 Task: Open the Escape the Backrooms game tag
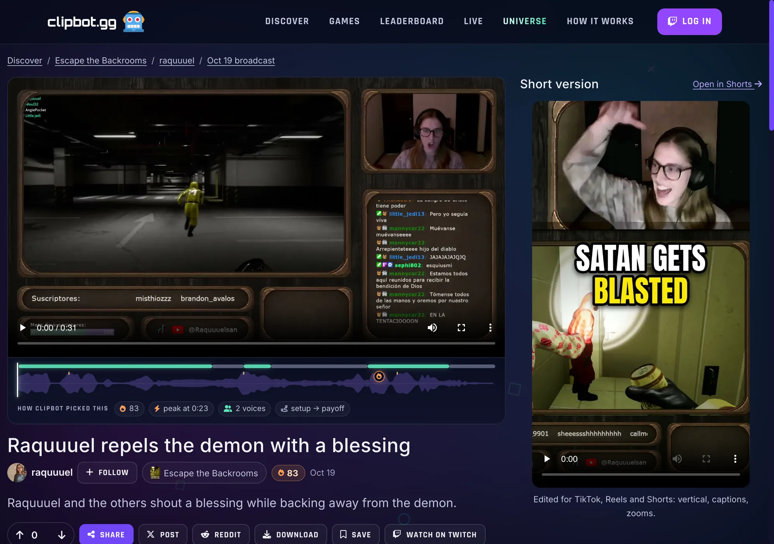point(204,473)
